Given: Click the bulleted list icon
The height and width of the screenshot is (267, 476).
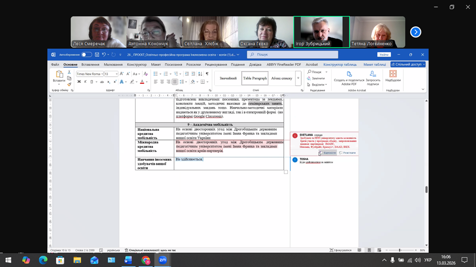Looking at the screenshot, I should pos(156,74).
